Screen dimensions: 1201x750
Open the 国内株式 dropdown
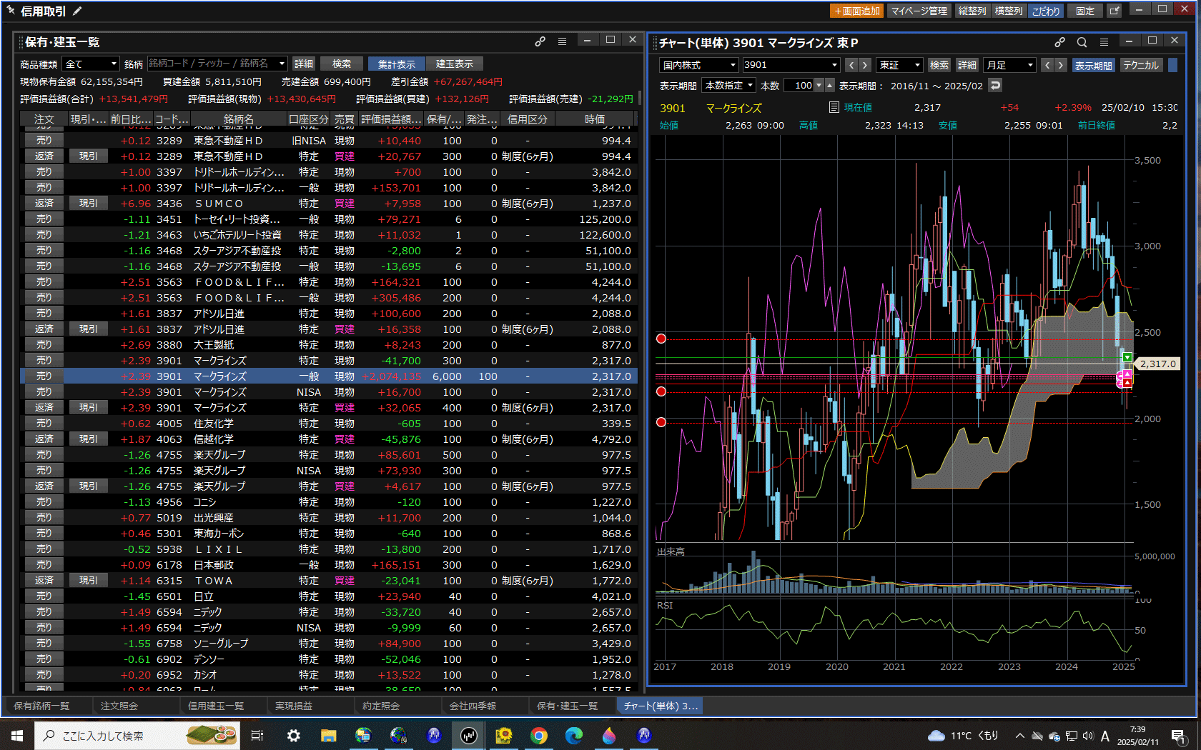coord(698,65)
